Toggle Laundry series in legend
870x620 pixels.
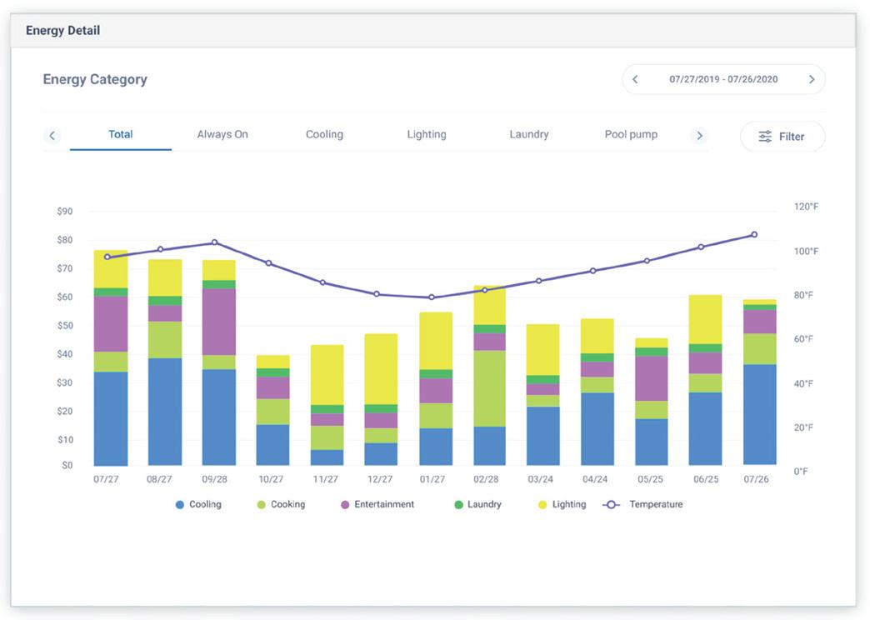[477, 504]
